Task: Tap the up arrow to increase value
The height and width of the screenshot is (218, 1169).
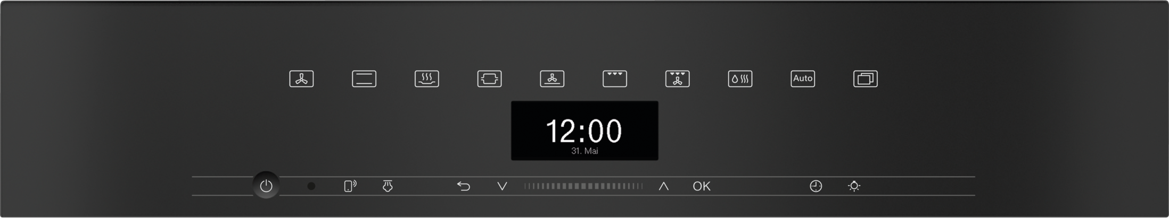Action: 663,186
